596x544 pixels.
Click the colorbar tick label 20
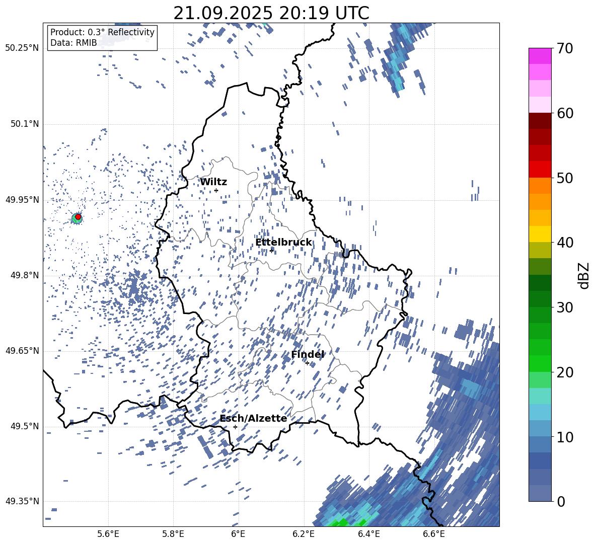(x=565, y=372)
